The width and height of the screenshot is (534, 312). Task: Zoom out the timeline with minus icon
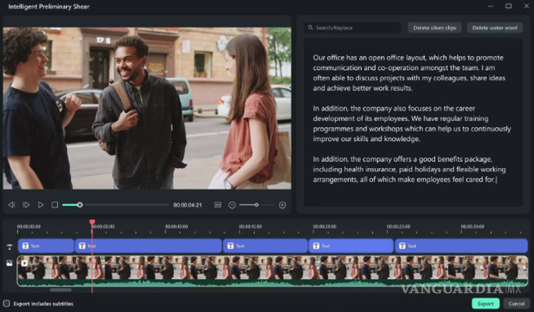coord(232,205)
